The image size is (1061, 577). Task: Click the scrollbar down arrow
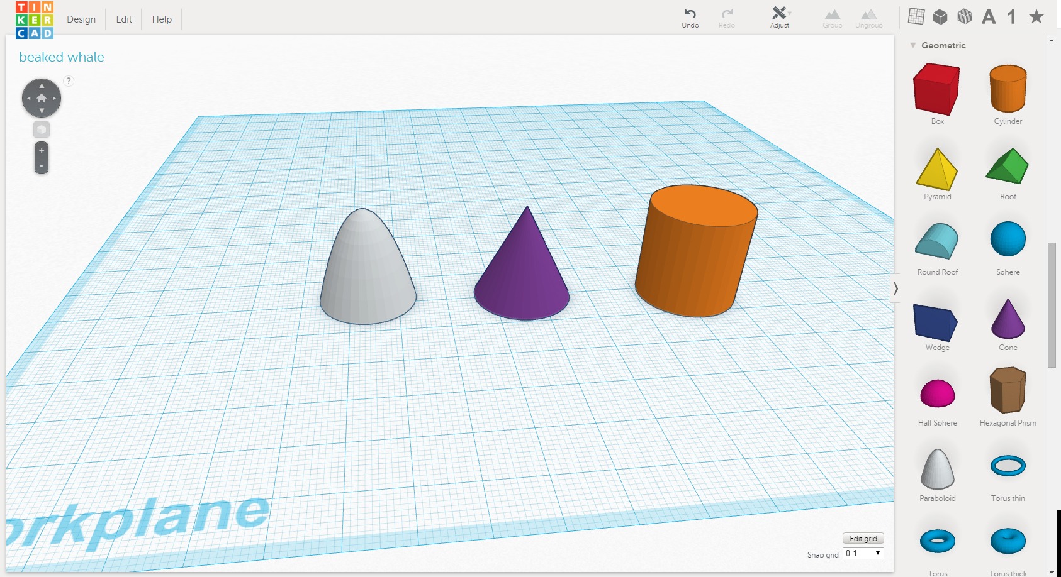click(x=1052, y=573)
